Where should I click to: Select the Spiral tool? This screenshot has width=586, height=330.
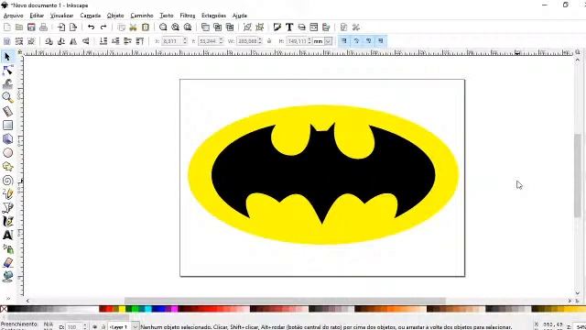pos(7,181)
